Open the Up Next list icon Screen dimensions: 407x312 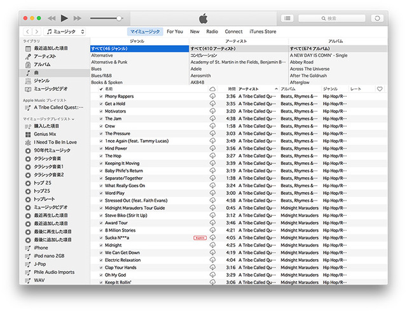point(287,18)
